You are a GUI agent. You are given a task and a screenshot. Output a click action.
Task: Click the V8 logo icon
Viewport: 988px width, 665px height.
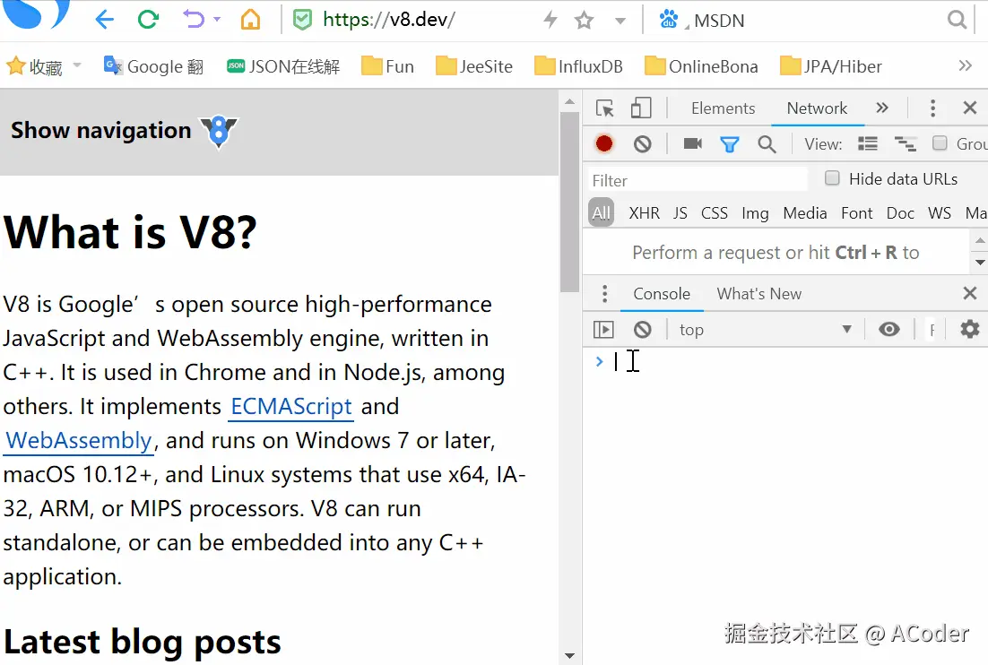219,132
